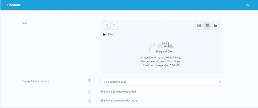258x108 pixels.
Task: Click the cloud upload documents icon
Action: click(165, 45)
